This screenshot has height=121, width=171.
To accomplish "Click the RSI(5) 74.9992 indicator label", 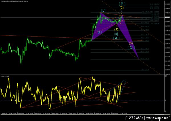I will tap(5, 76).
